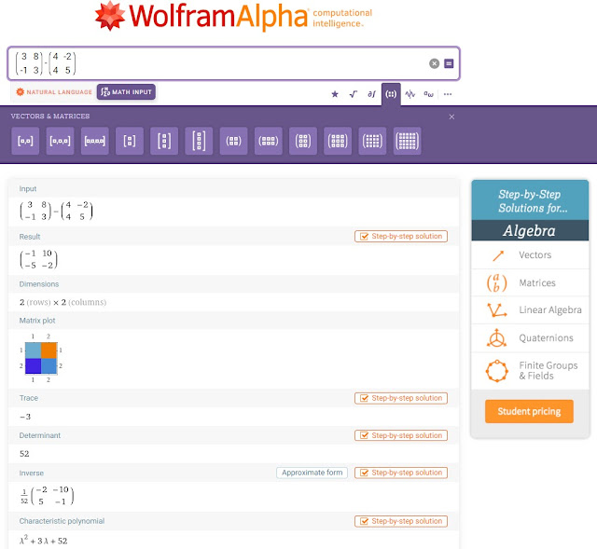Screen dimensions: 597x549
Task: Open Matrices step-by-step topic
Action: click(x=530, y=283)
